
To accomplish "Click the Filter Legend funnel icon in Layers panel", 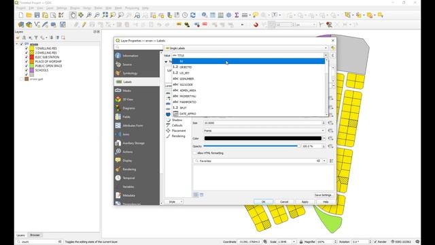I will click(36, 37).
